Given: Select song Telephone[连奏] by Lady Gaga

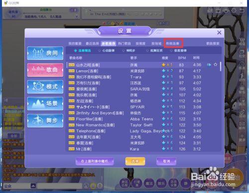Looking at the screenshot, I should 143,131.
